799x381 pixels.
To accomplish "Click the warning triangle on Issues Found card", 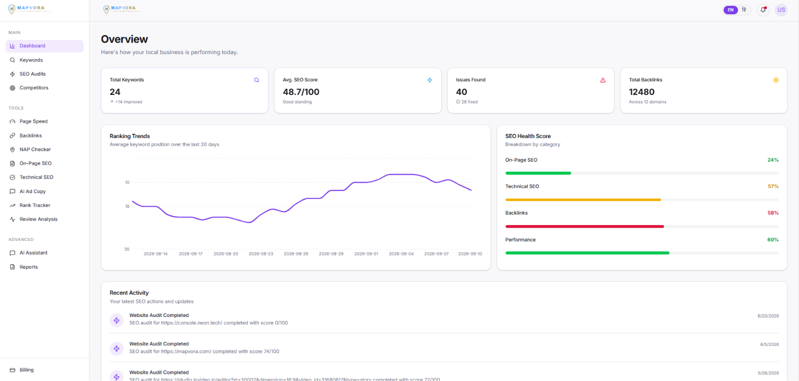I will coord(603,80).
